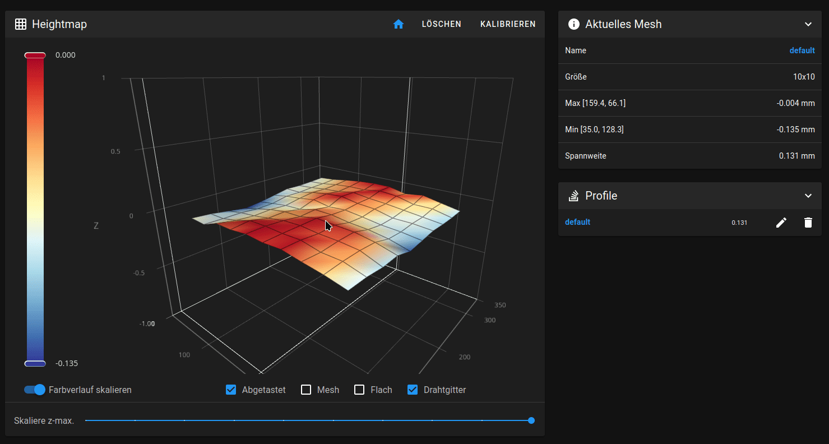
Task: Click the KALIBRIEREN button
Action: [508, 24]
